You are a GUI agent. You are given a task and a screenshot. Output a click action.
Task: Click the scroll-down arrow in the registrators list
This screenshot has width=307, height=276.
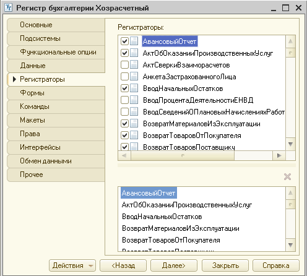(290, 144)
